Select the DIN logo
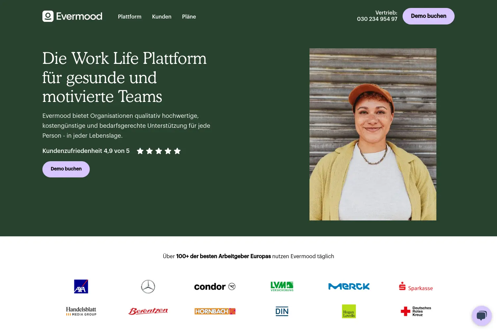The width and height of the screenshot is (497, 331). [x=282, y=311]
